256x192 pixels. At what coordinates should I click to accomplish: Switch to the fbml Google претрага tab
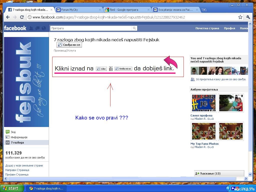(x=127, y=10)
